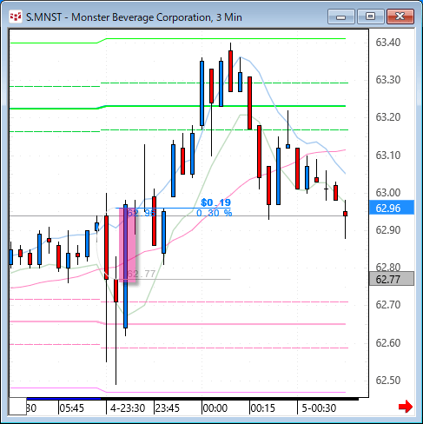Click the 5-00:30 time axis label

click(319, 408)
